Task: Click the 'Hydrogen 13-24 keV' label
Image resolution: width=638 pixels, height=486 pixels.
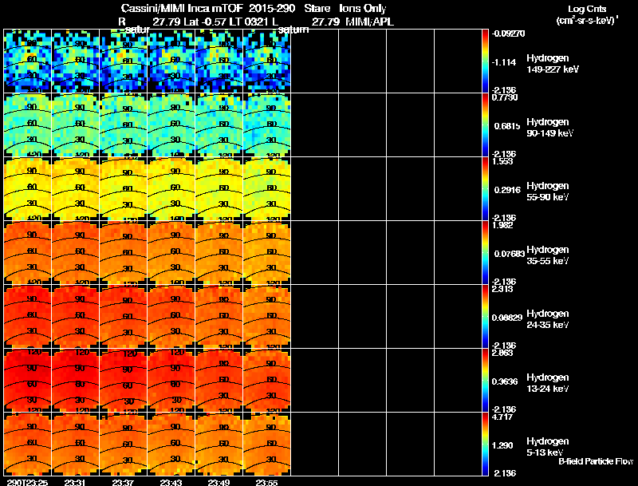Action: point(548,383)
